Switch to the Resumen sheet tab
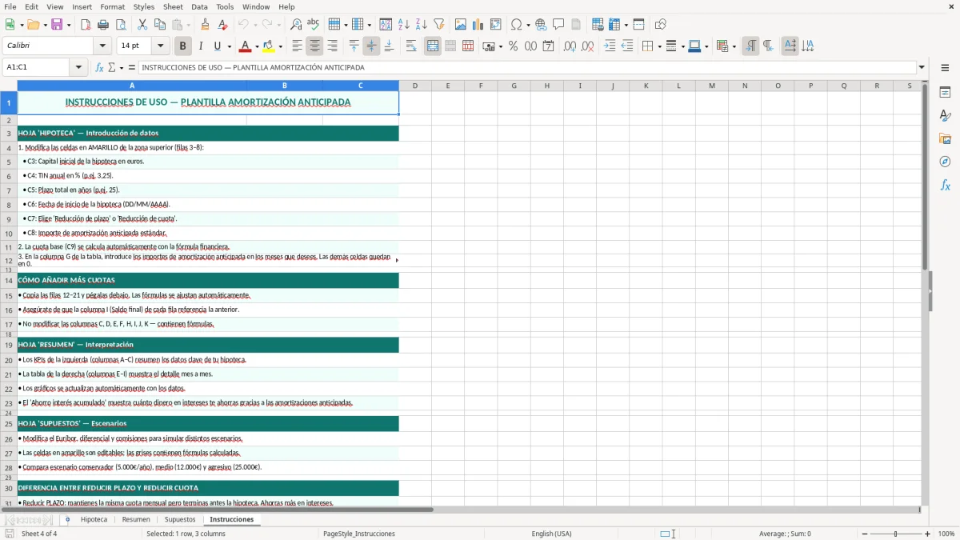Image resolution: width=960 pixels, height=540 pixels. point(136,519)
